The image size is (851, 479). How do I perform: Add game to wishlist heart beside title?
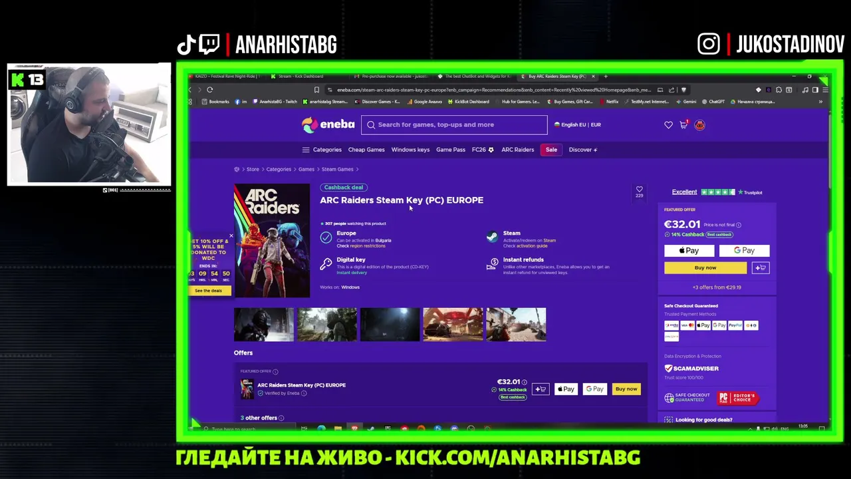click(639, 190)
